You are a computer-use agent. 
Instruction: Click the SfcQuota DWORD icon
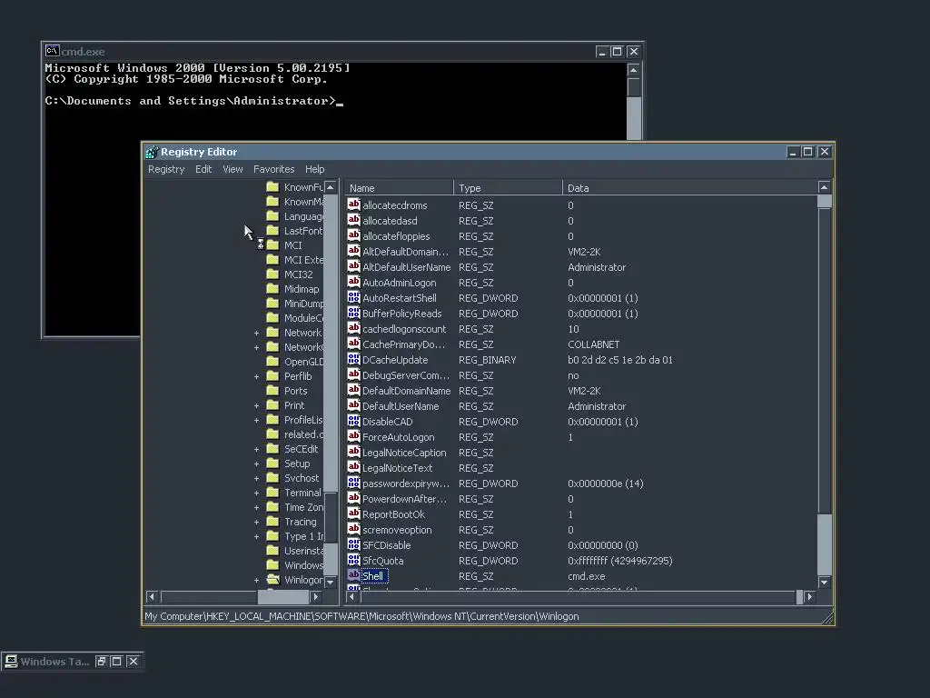[353, 560]
